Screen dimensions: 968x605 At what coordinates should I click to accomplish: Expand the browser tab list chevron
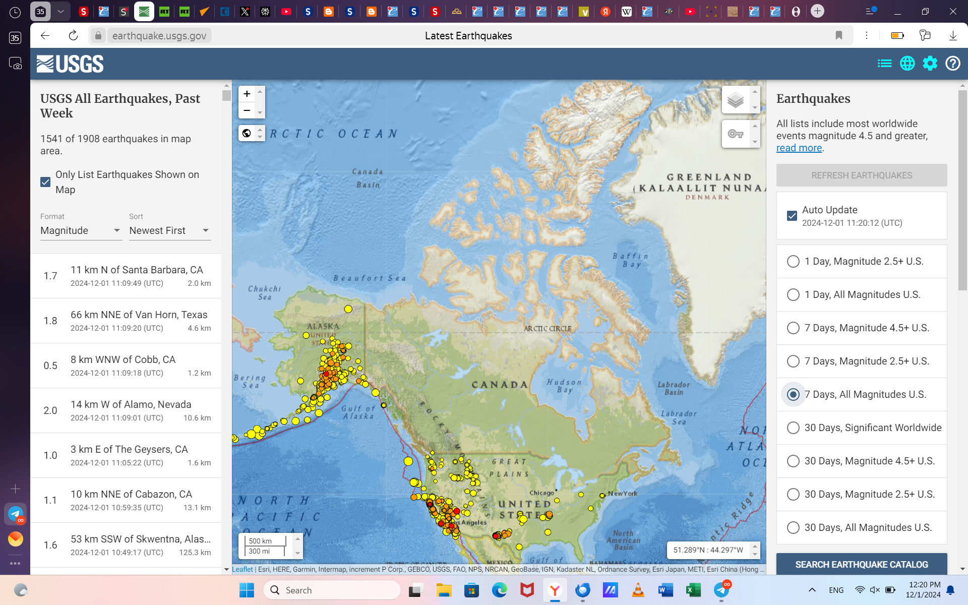pos(60,11)
